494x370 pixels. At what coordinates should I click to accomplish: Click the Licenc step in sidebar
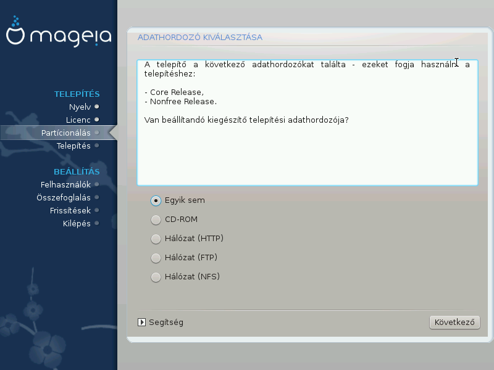[78, 120]
